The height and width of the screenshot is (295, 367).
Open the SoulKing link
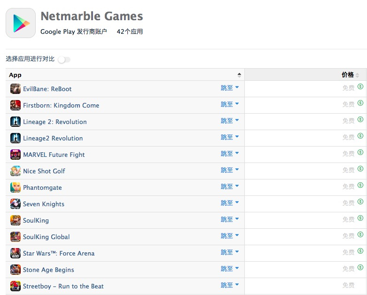[x=36, y=220]
